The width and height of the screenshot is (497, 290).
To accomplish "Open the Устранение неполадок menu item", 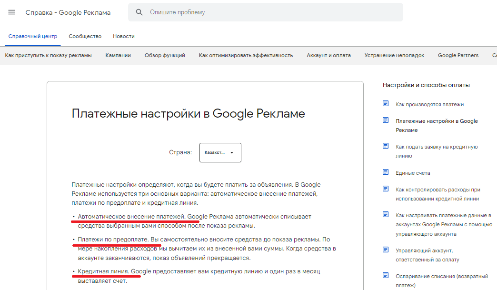I will 394,55.
